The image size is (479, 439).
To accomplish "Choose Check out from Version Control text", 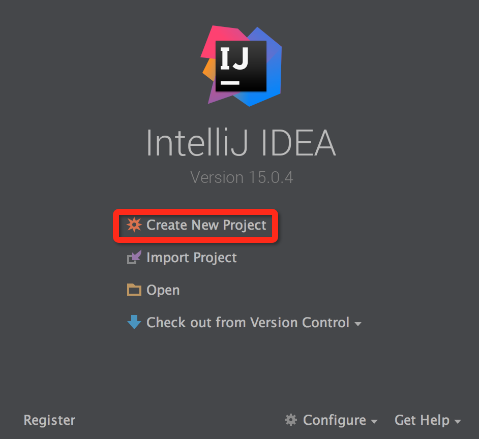I will (x=248, y=323).
